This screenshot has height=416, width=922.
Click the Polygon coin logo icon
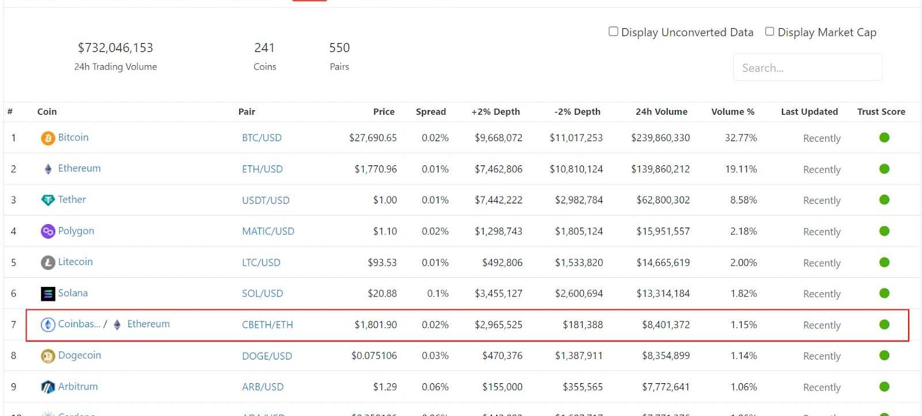pyautogui.click(x=48, y=231)
